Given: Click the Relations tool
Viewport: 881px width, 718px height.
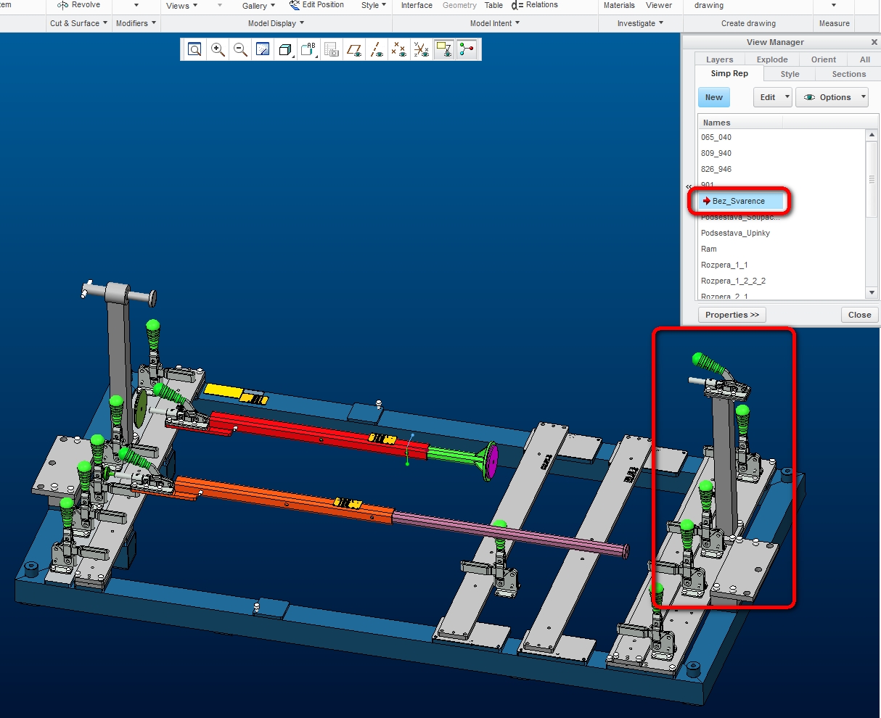Looking at the screenshot, I should pos(535,5).
